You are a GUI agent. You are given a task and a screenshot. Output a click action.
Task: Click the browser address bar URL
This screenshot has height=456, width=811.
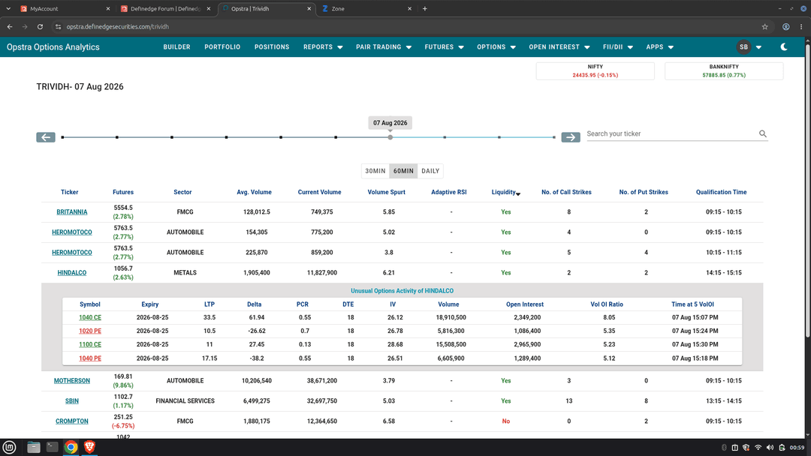pyautogui.click(x=118, y=27)
